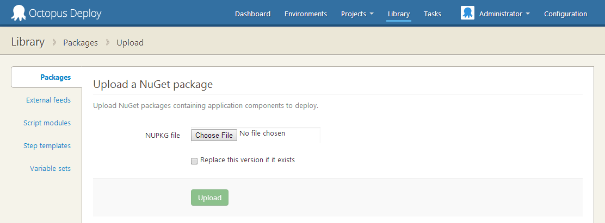605x223 pixels.
Task: Open Script modules in the sidebar
Action: [47, 123]
